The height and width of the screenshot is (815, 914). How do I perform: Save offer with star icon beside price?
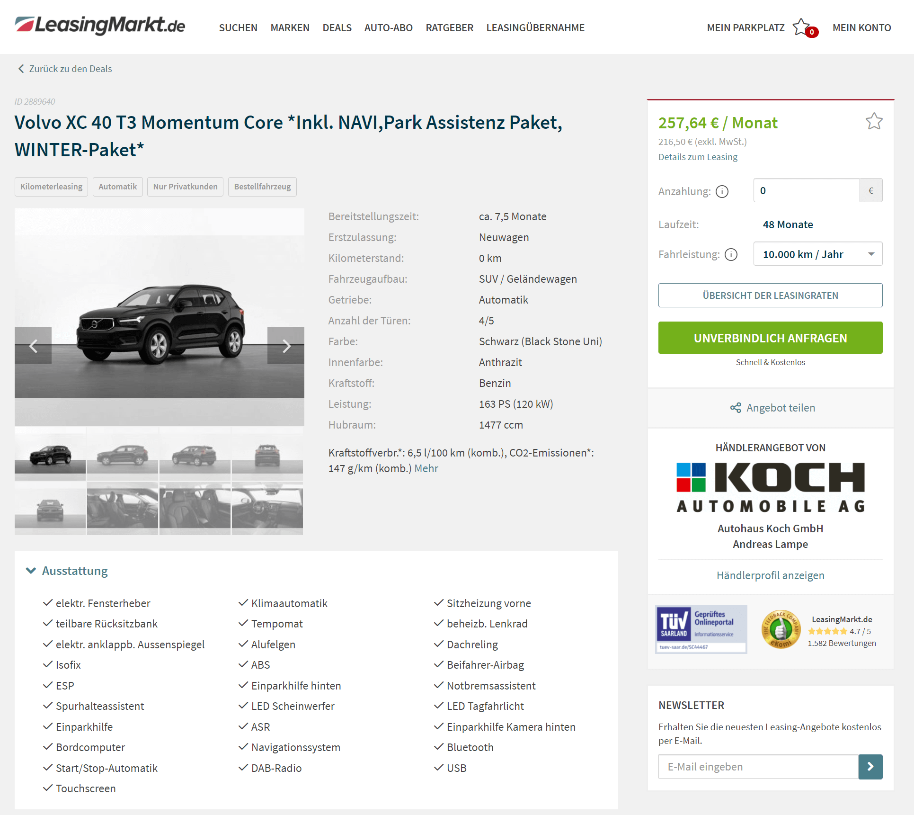(x=874, y=121)
